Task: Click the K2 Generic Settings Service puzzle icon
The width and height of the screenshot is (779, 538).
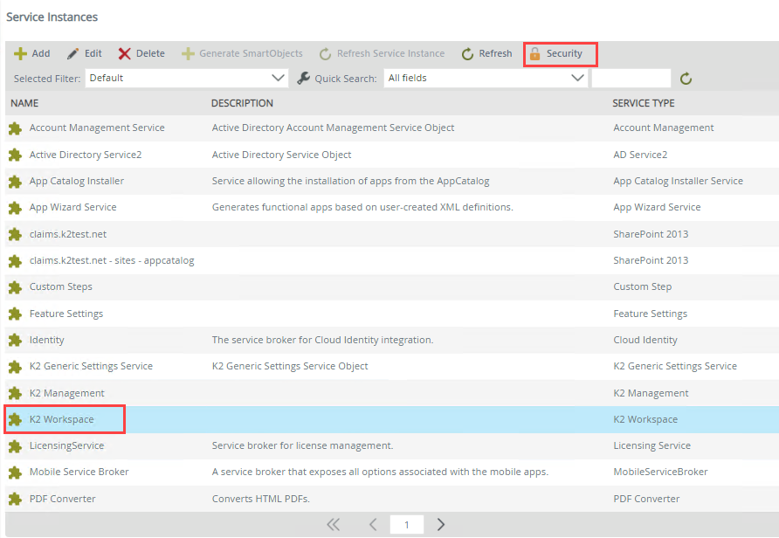Action: point(15,367)
